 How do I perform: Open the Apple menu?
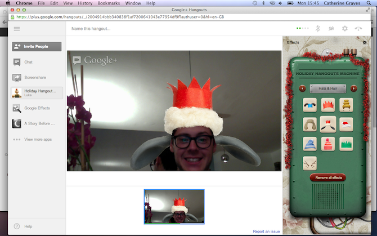(x=8, y=3)
